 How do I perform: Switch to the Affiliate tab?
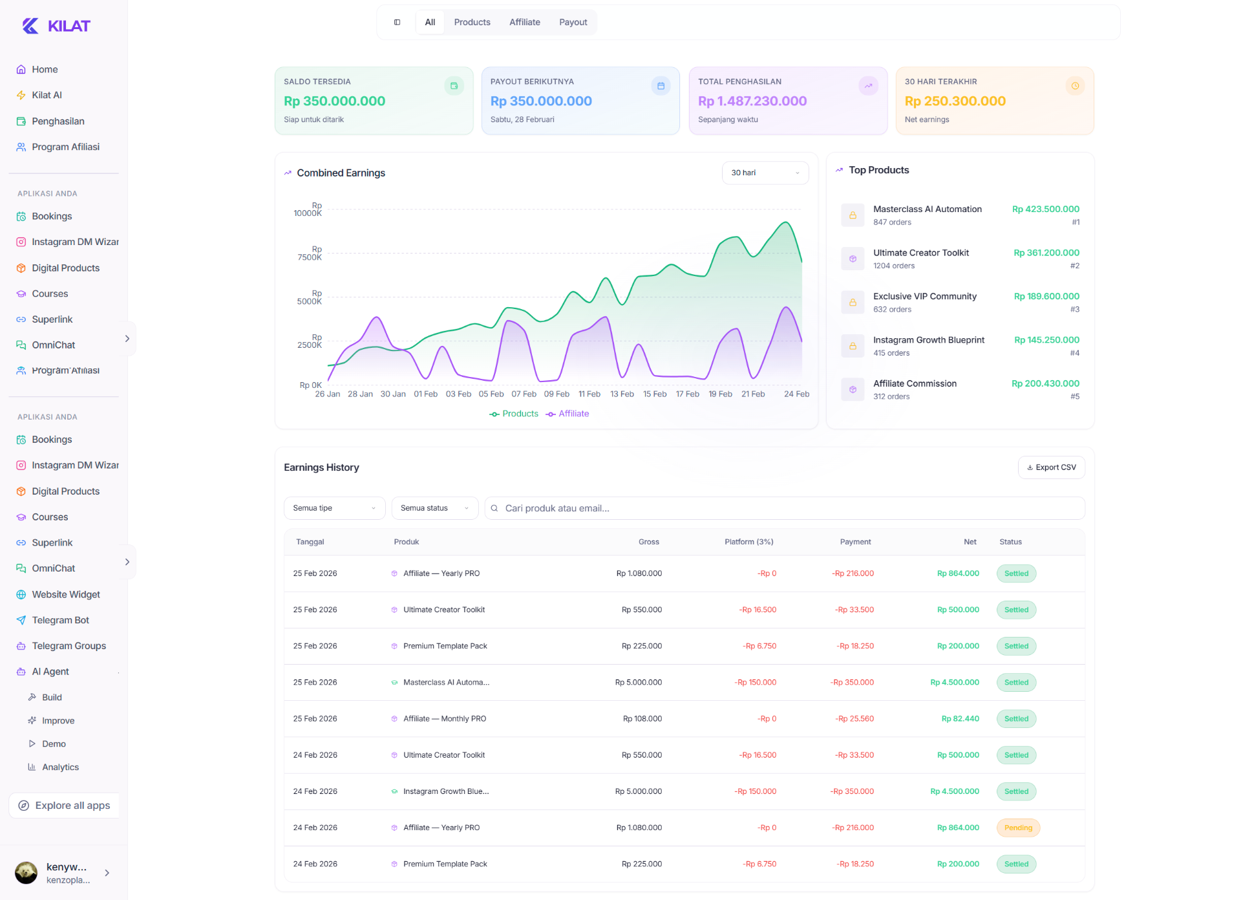(524, 22)
